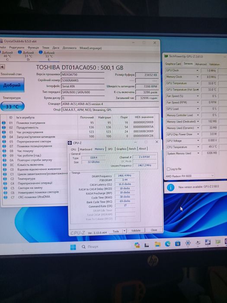Open File Explorer from the taskbar
This screenshot has width=227, height=303.
point(157,244)
